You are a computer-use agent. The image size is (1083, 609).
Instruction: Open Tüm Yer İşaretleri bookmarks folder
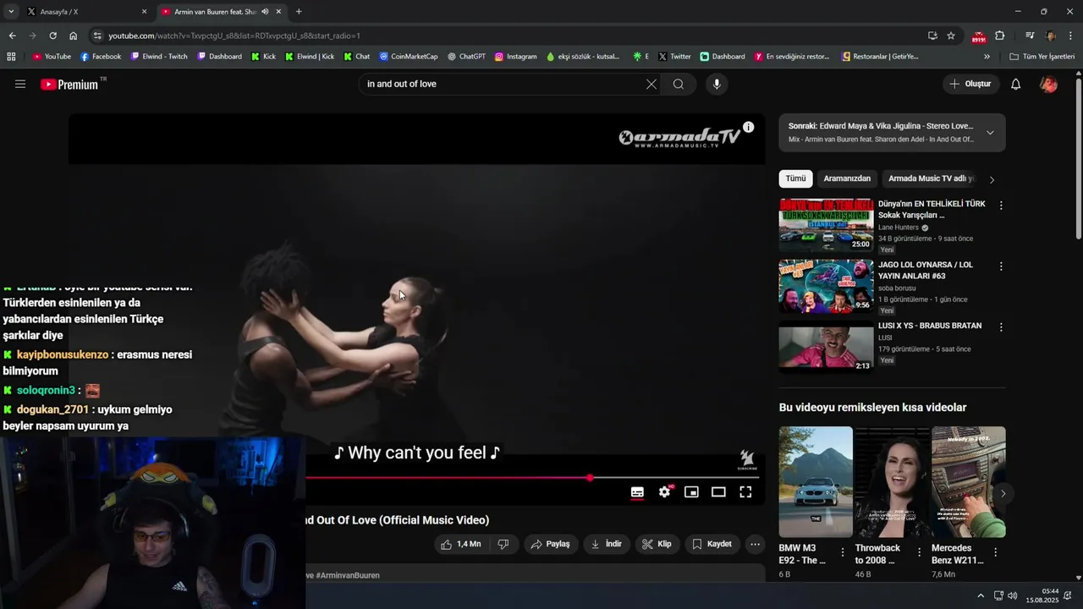1042,57
